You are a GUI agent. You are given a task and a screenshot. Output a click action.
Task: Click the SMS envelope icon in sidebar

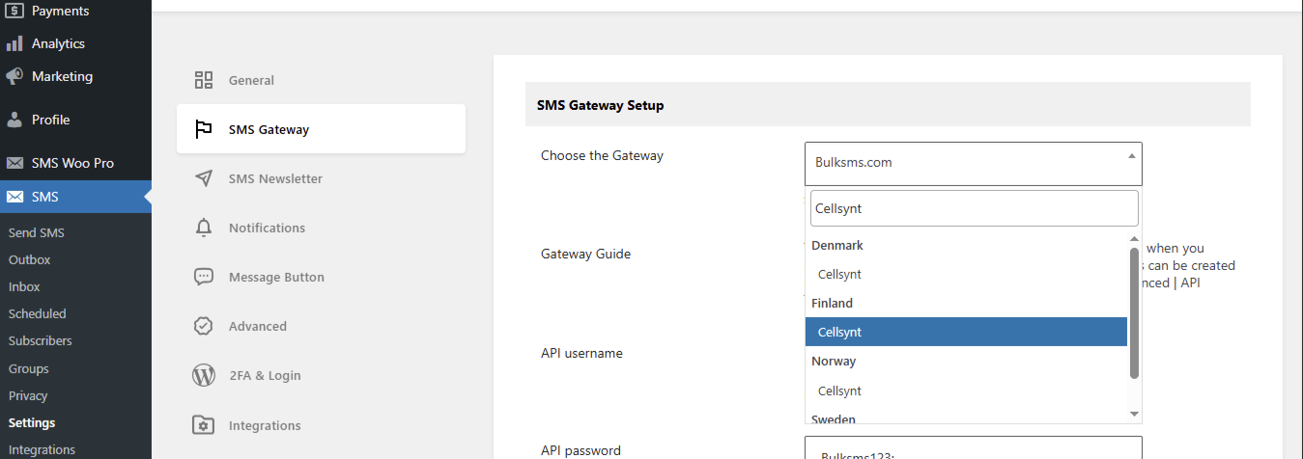click(14, 197)
